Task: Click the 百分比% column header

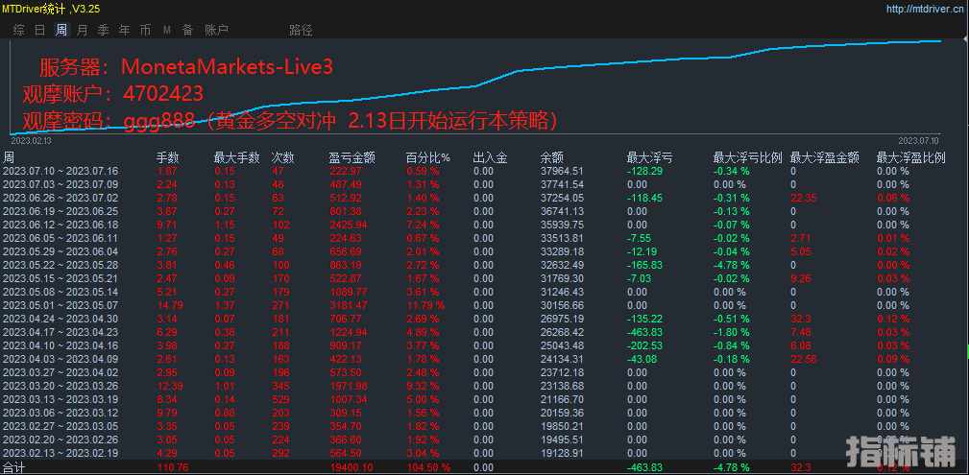Action: click(428, 157)
